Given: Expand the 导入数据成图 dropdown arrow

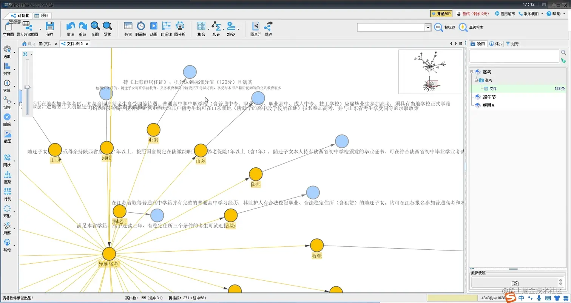Looking at the screenshot, I should coord(40,29).
